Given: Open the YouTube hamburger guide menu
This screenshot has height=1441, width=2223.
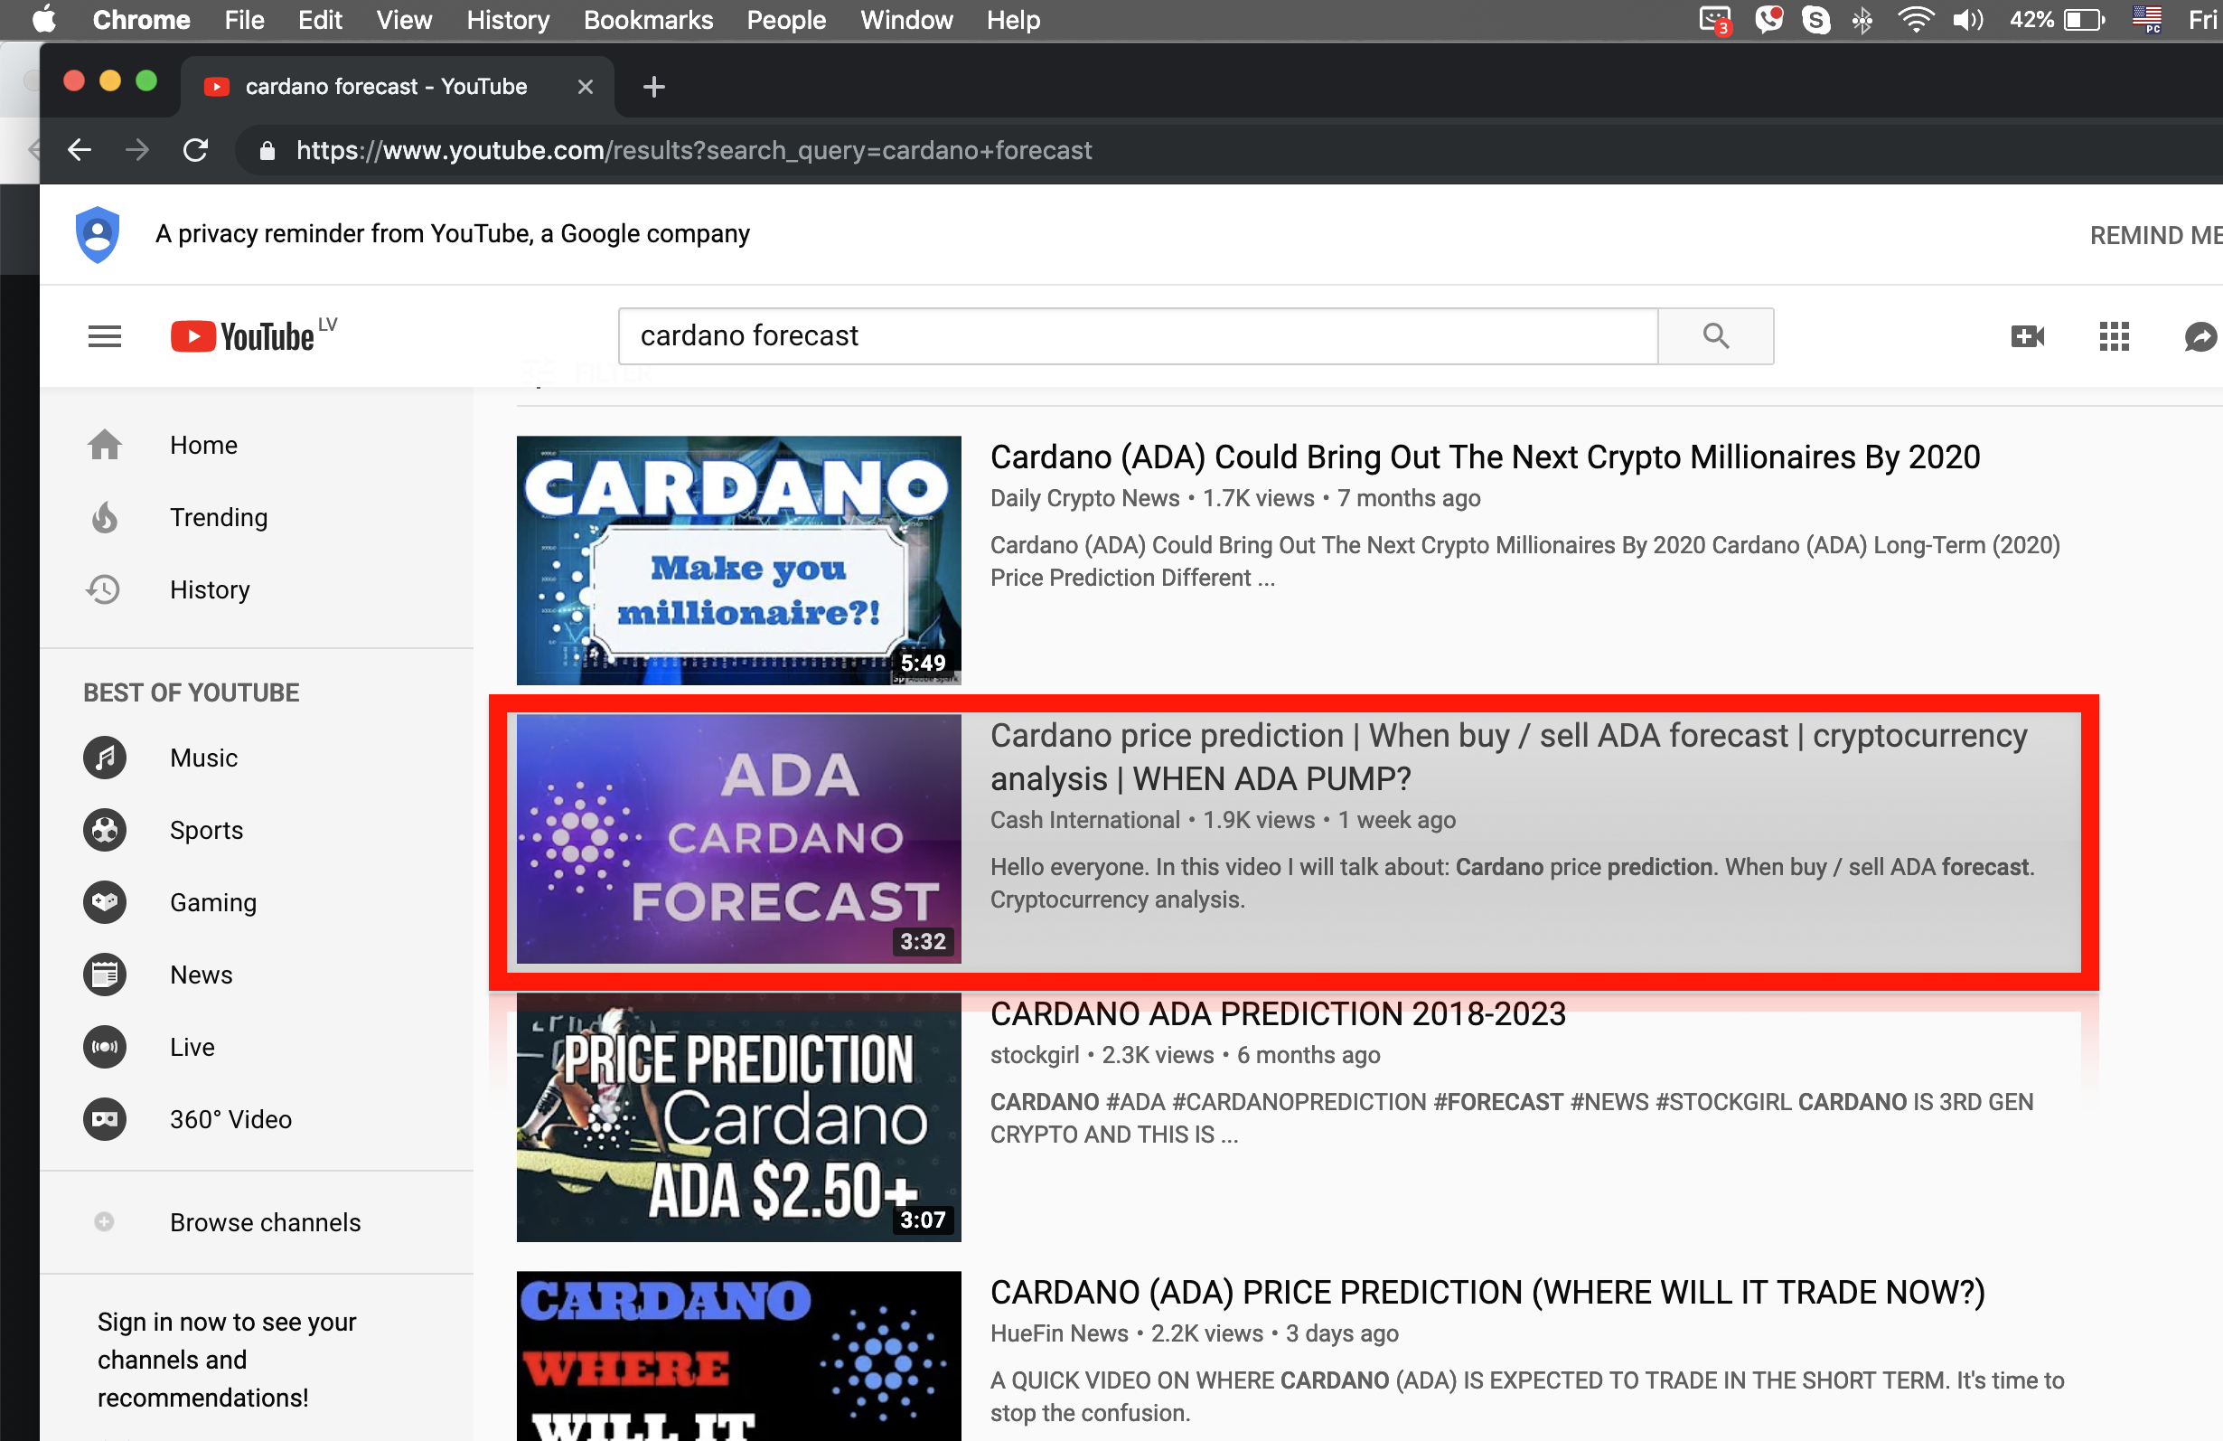Looking at the screenshot, I should 105,336.
